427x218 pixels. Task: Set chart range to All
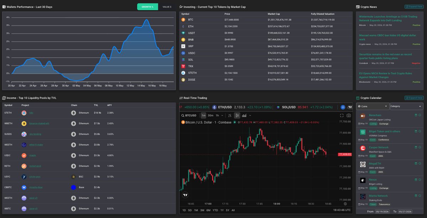click(x=233, y=210)
